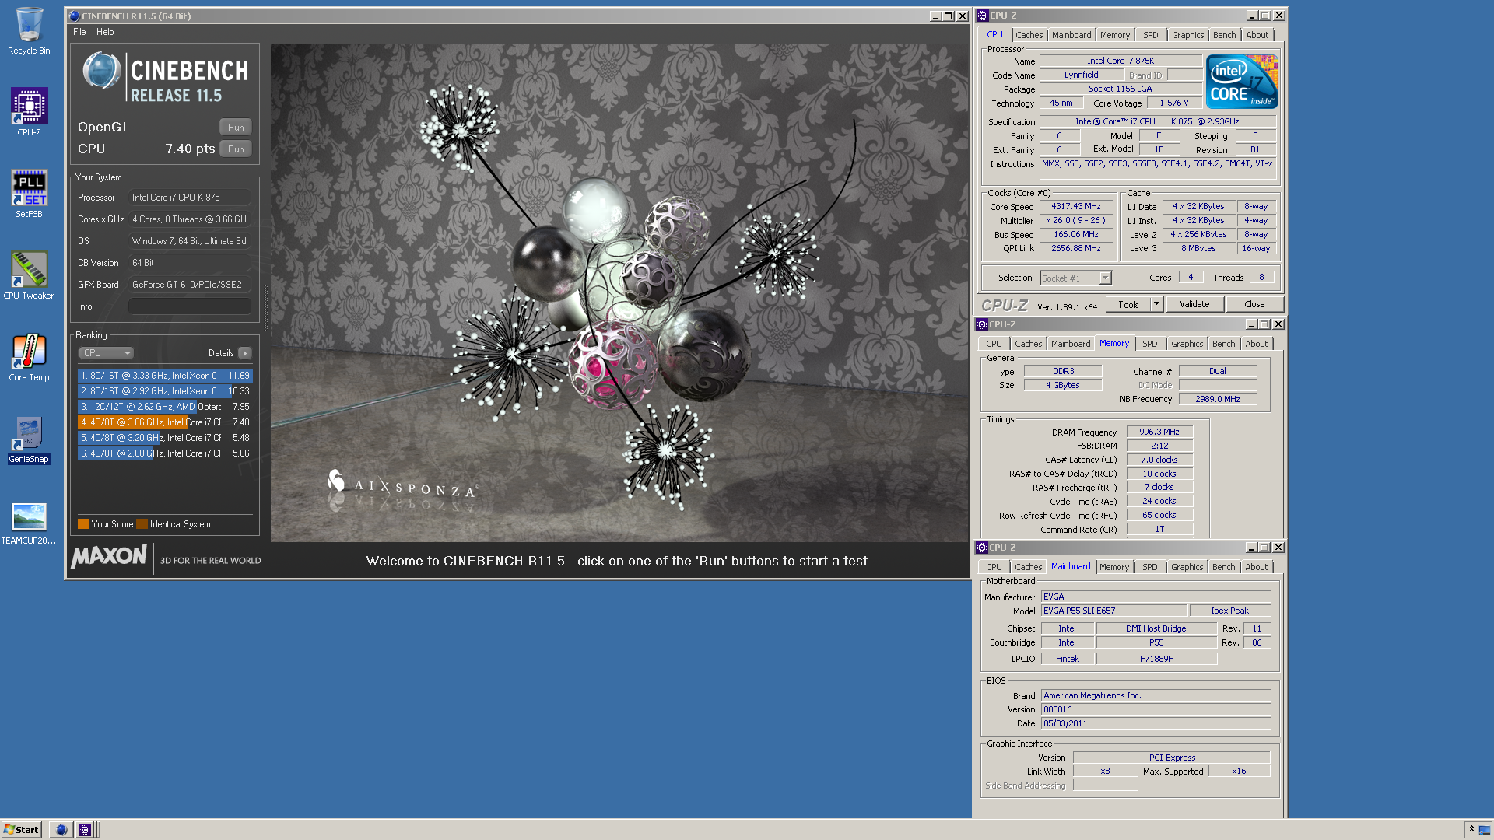
Task: Open the Help menu in Cinebench
Action: (x=105, y=32)
